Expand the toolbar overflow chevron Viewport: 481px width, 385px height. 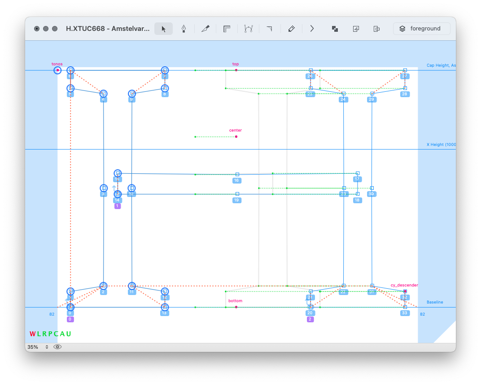pos(312,29)
